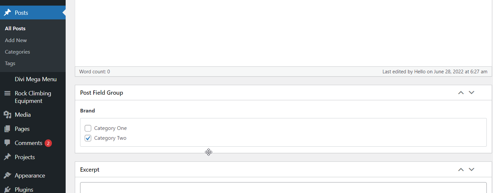Move Post Field Group box down
The height and width of the screenshot is (193, 493).
[472, 93]
